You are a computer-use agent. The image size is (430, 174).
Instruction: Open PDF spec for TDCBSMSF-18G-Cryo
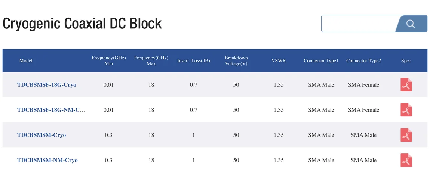tap(406, 85)
